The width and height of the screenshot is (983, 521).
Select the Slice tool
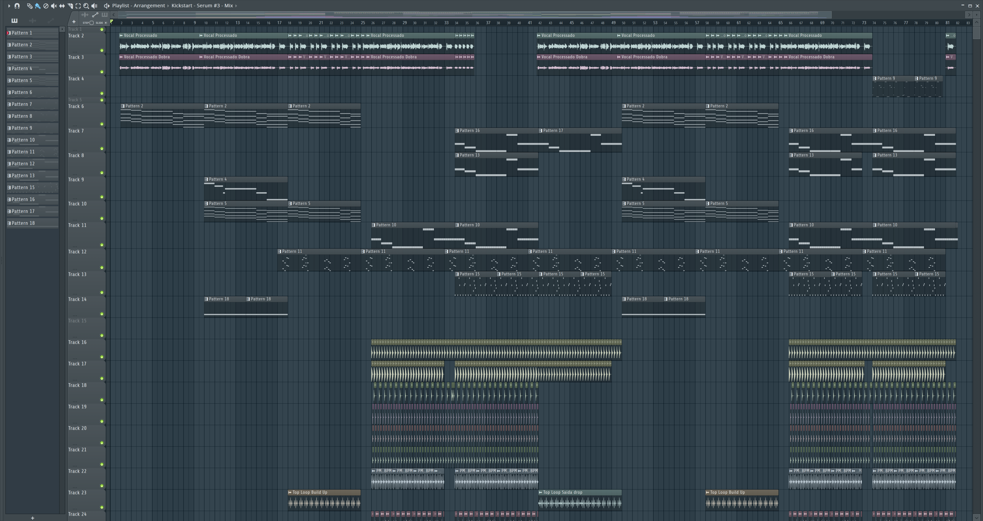pos(70,6)
